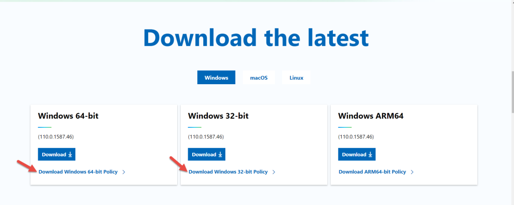Screen dimensions: 514x205
Task: Click chevron next to 64-bit Policy link
Action: (x=123, y=172)
